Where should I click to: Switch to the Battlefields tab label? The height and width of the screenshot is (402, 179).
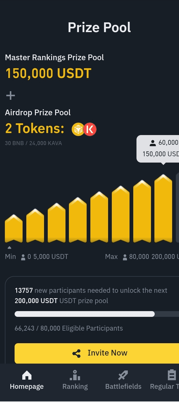pos(123,387)
